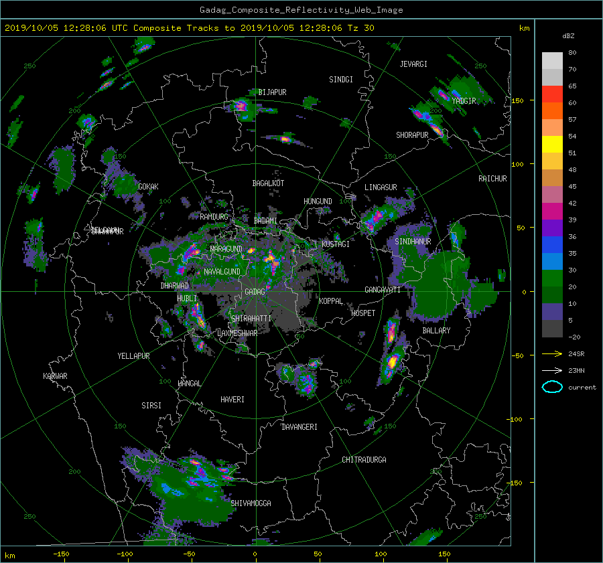This screenshot has width=603, height=563.
Task: Click the -20 label at bottom of dBZ scale
Action: click(574, 337)
